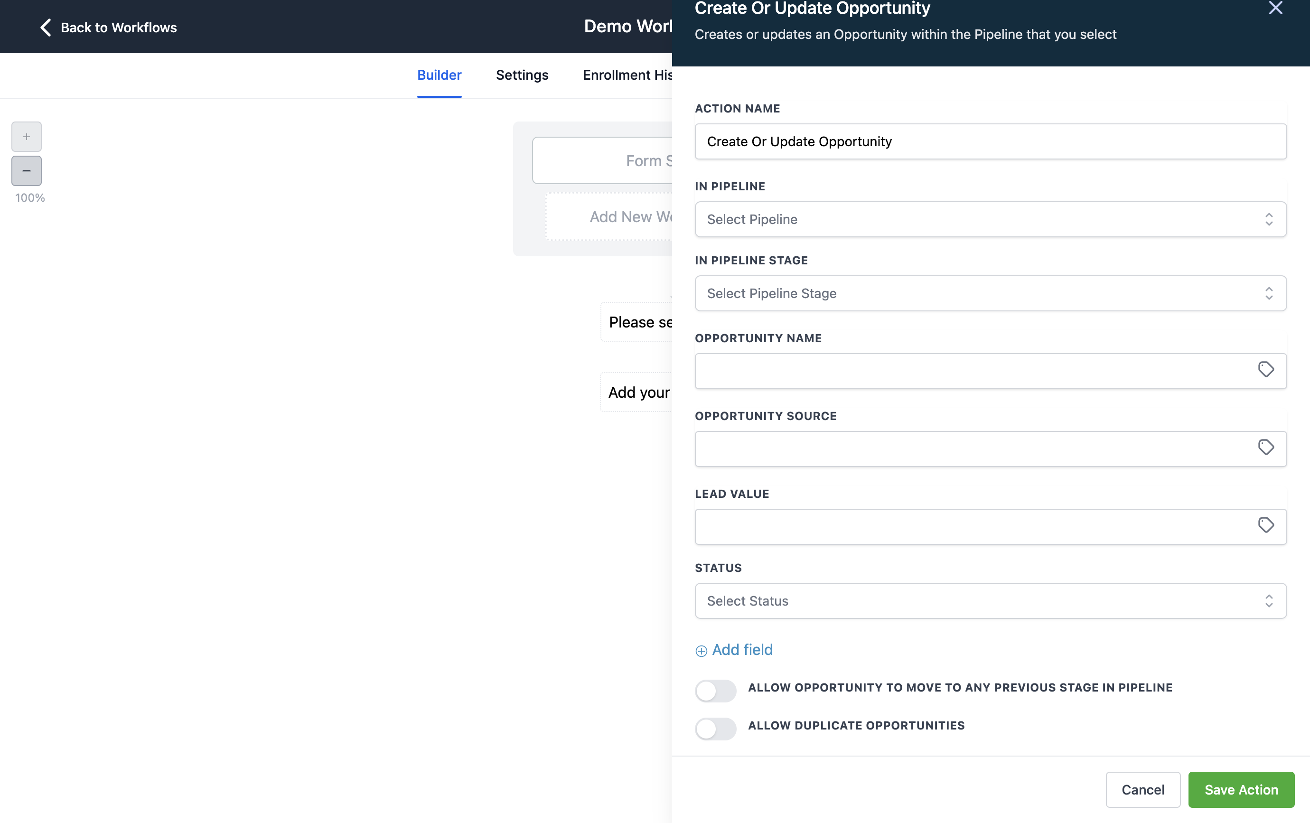Close the Create Or Update Opportunity panel

tap(1275, 8)
